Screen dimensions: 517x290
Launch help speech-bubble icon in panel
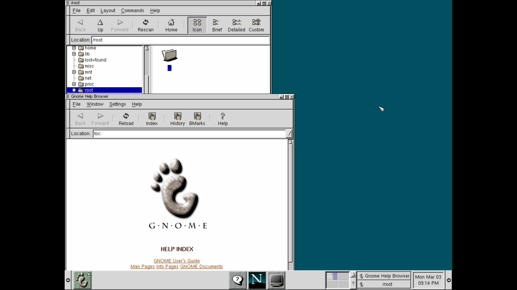[x=238, y=280]
